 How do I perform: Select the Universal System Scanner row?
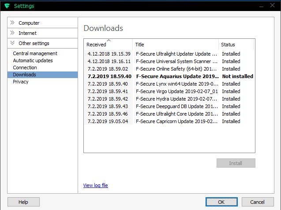[x=169, y=61]
